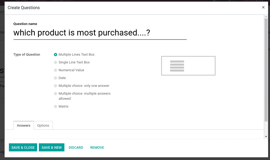Click the dialog's vertical scrollbar thumb

266,70
